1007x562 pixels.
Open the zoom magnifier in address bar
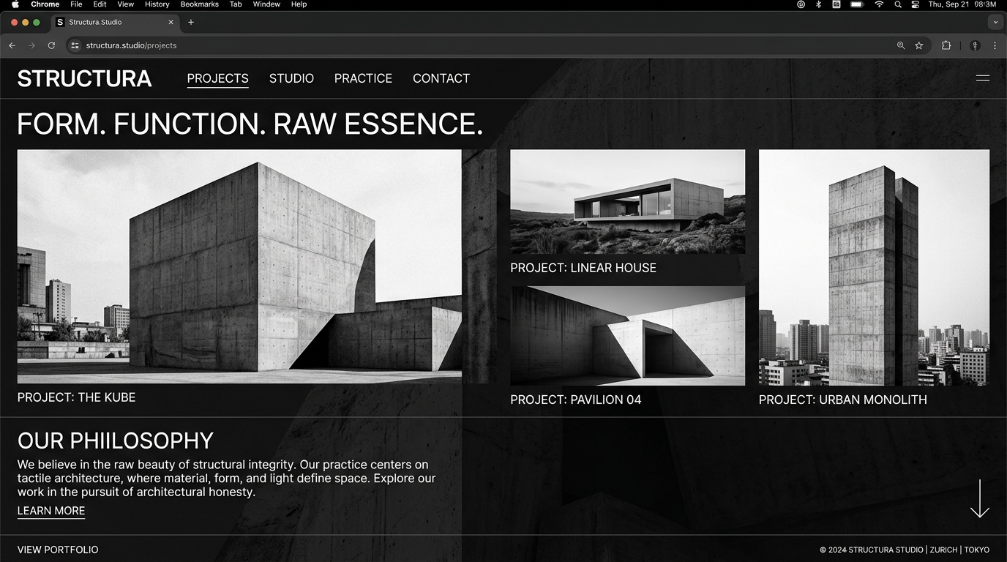pos(901,45)
